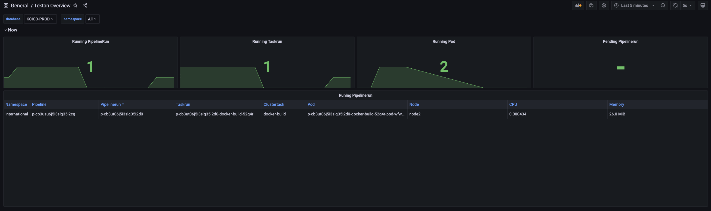Open the 5s refresh interval dropdown
Image resolution: width=711 pixels, height=211 pixels.
[687, 5]
